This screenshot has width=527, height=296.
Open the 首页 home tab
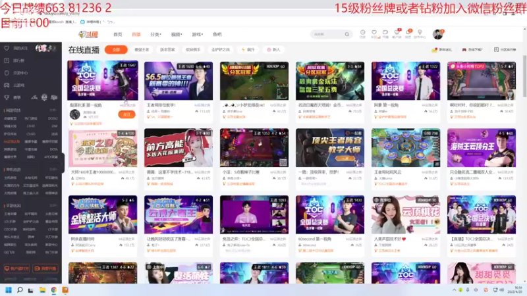tap(118, 35)
